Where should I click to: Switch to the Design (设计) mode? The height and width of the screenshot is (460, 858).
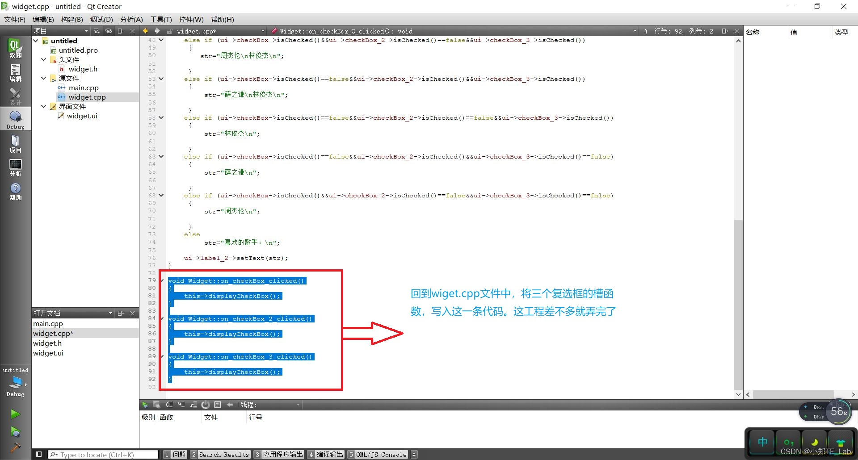click(x=15, y=96)
